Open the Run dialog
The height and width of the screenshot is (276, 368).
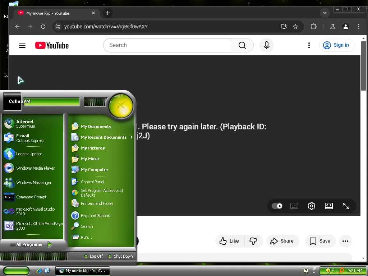click(x=101, y=237)
